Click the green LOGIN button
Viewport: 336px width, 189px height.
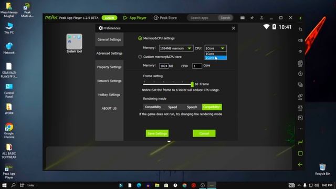click(110, 18)
